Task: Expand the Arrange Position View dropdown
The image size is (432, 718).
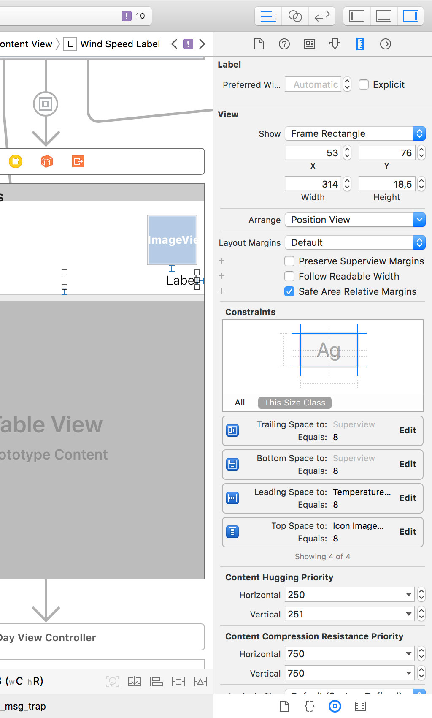Action: click(x=355, y=220)
